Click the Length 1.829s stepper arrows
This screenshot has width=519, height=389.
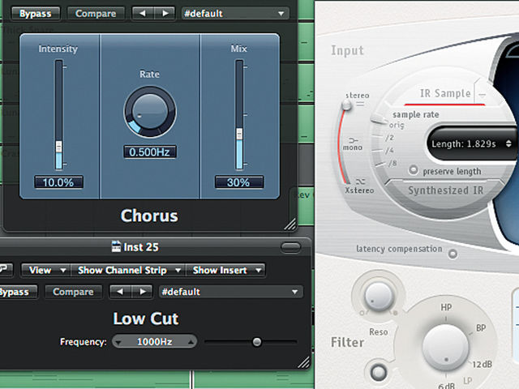point(508,144)
